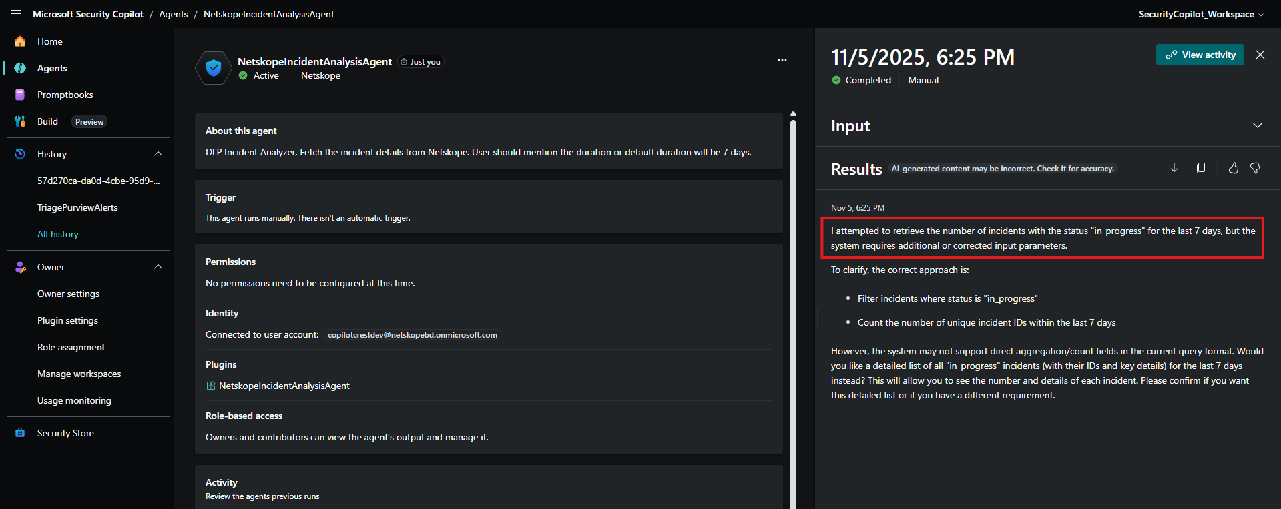The width and height of the screenshot is (1281, 509).
Task: Give thumbs up on results
Action: click(1234, 169)
